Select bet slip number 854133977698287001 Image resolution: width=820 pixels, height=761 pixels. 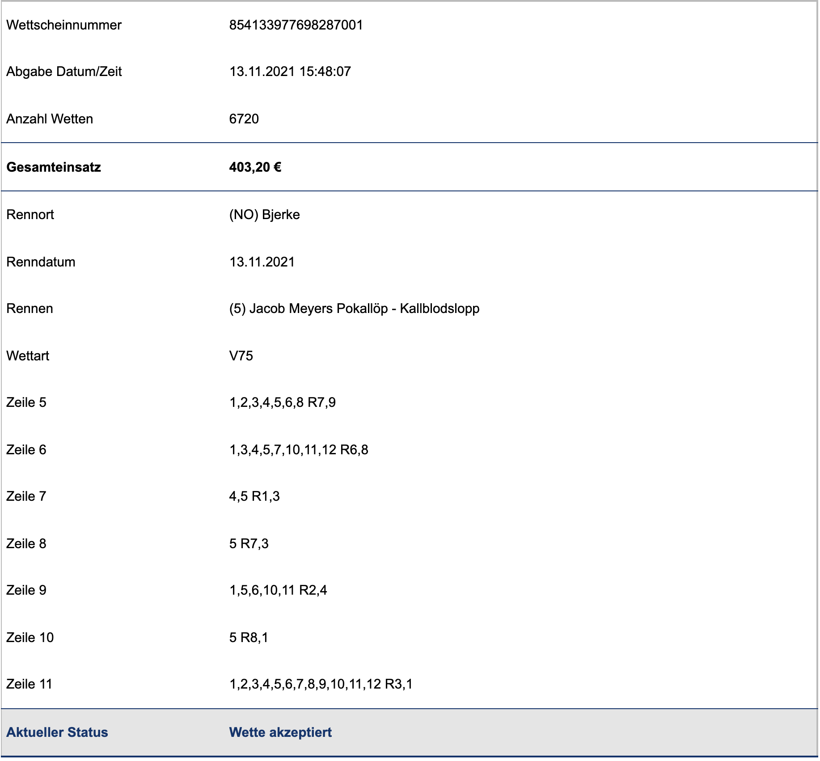(x=296, y=25)
